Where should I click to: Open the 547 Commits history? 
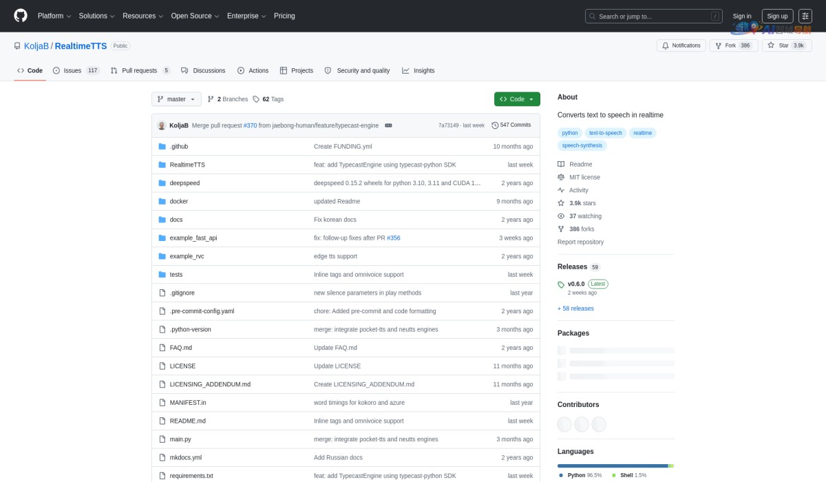(511, 125)
